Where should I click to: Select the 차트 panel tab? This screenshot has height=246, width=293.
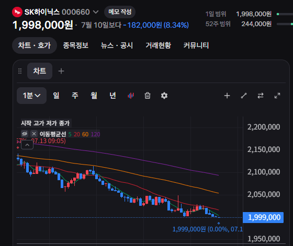click(x=40, y=71)
